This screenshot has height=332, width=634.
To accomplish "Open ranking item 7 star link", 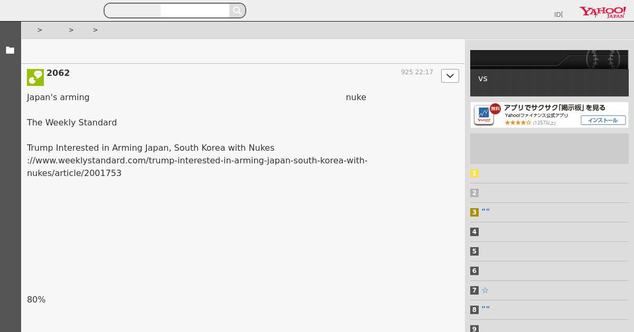I will 485,290.
